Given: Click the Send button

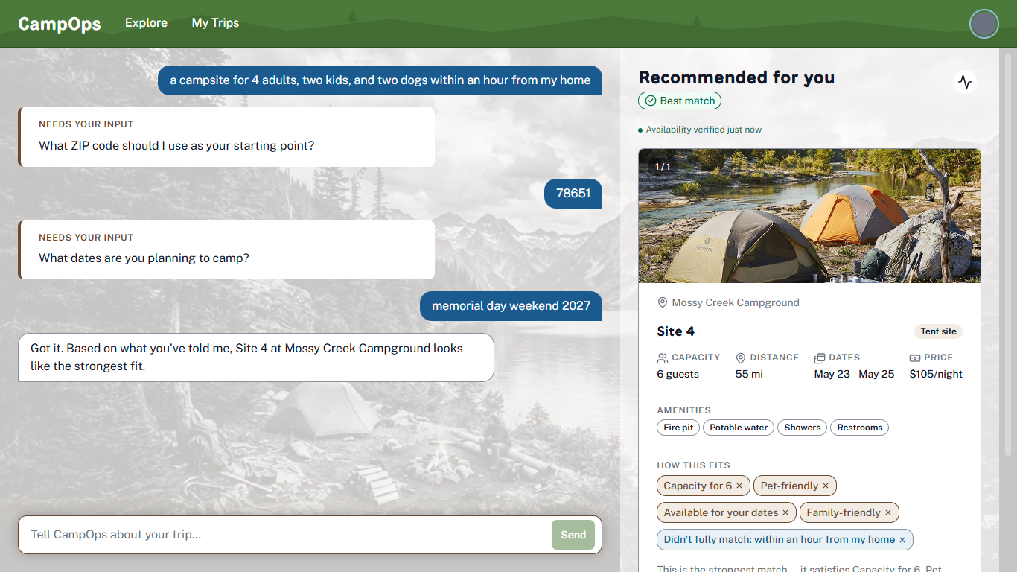Looking at the screenshot, I should click(x=573, y=535).
